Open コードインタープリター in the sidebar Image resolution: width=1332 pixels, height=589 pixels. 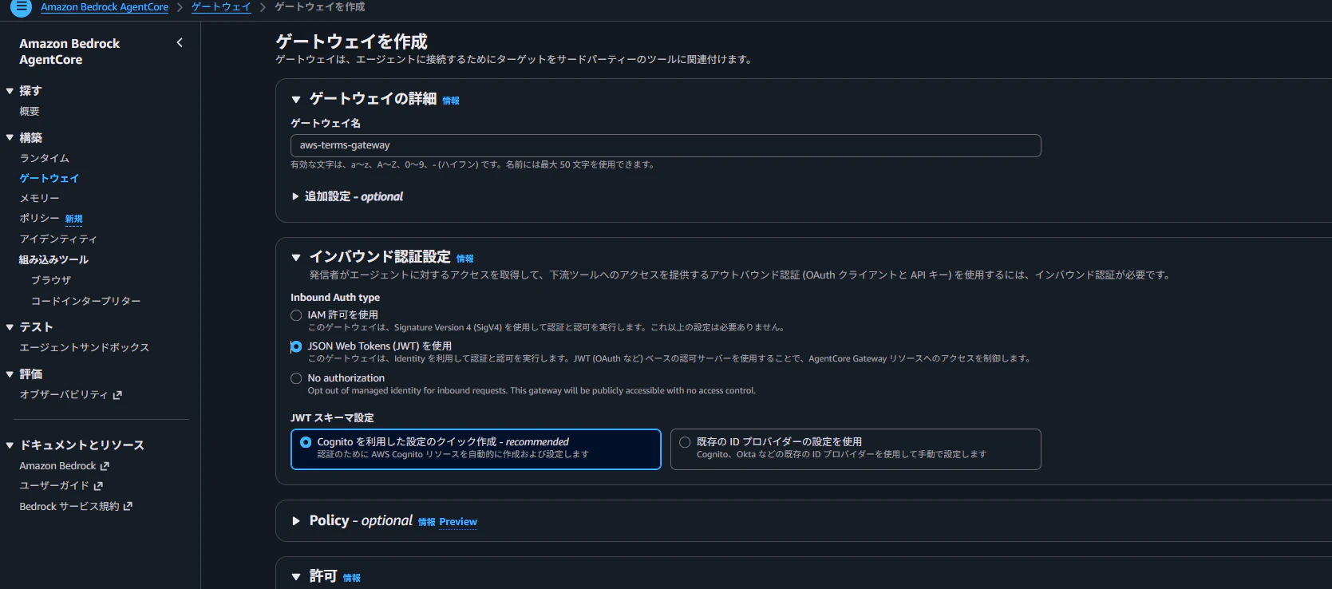tap(85, 302)
